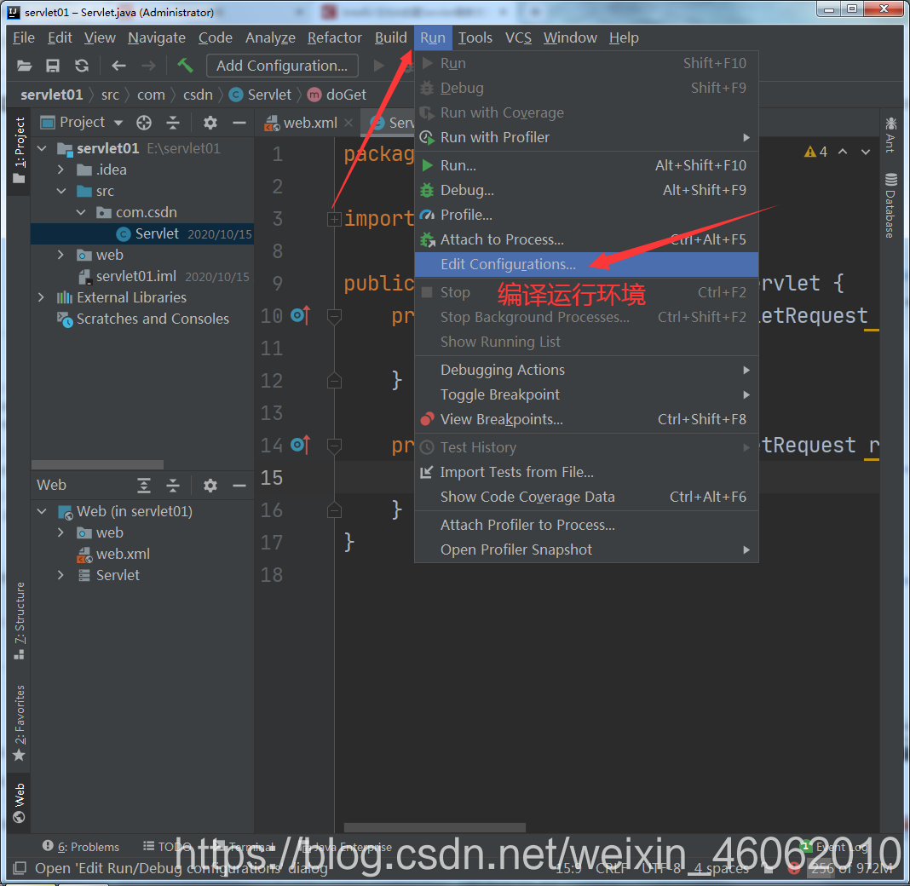Click override gutter icon on line 14
The width and height of the screenshot is (910, 886).
[x=301, y=445]
